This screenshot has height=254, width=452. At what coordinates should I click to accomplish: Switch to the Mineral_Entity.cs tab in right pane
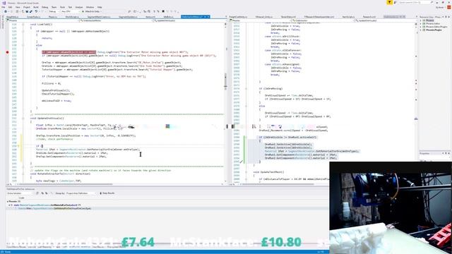pyautogui.click(x=264, y=17)
